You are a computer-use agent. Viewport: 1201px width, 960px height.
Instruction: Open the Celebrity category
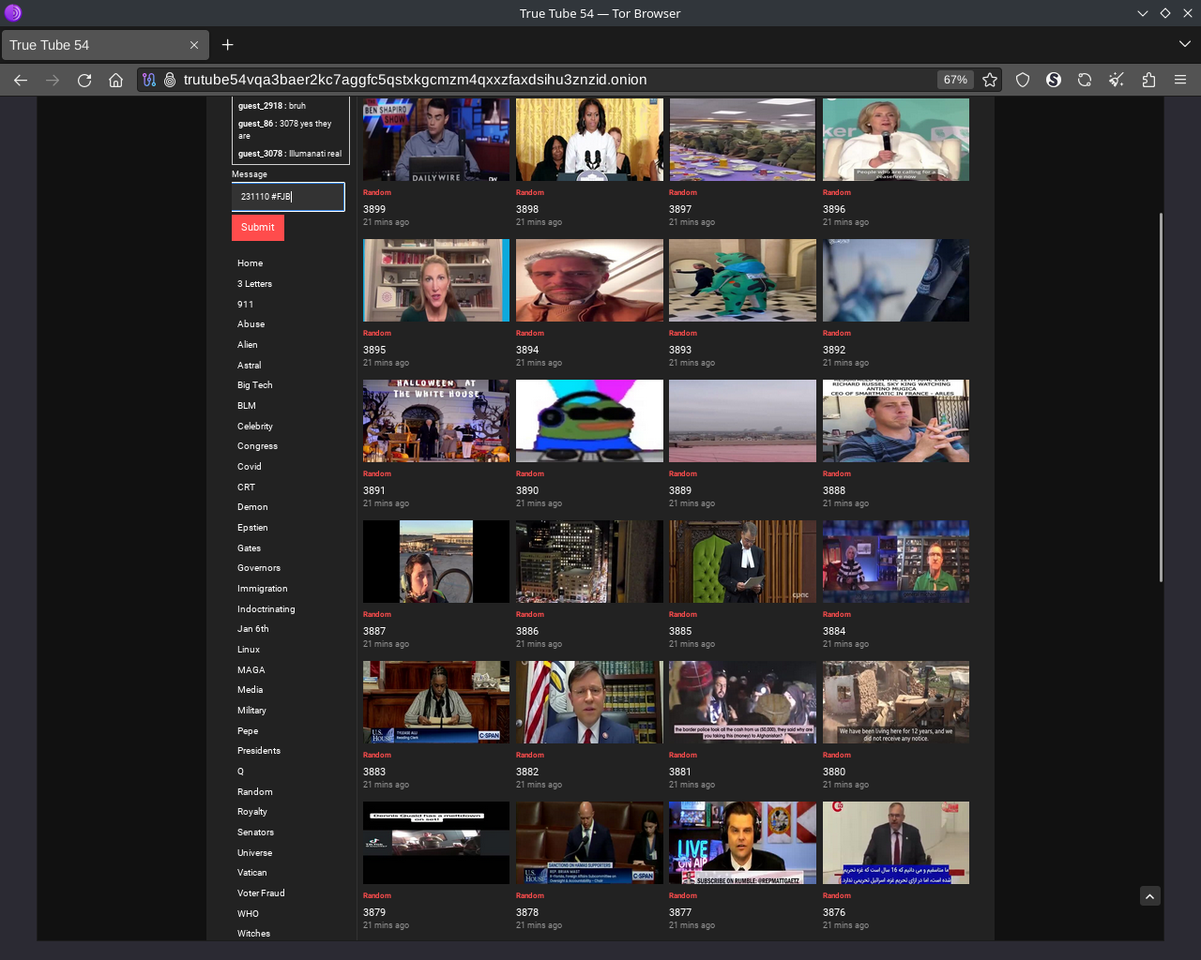pos(254,427)
